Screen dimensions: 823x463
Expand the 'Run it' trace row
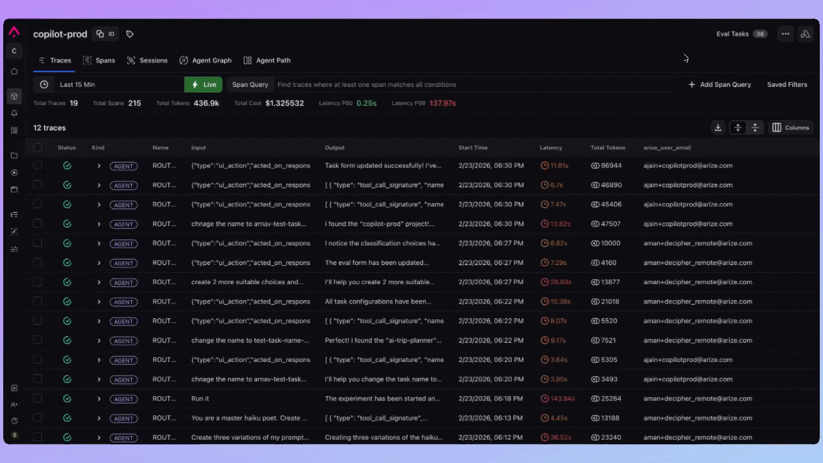coord(99,399)
